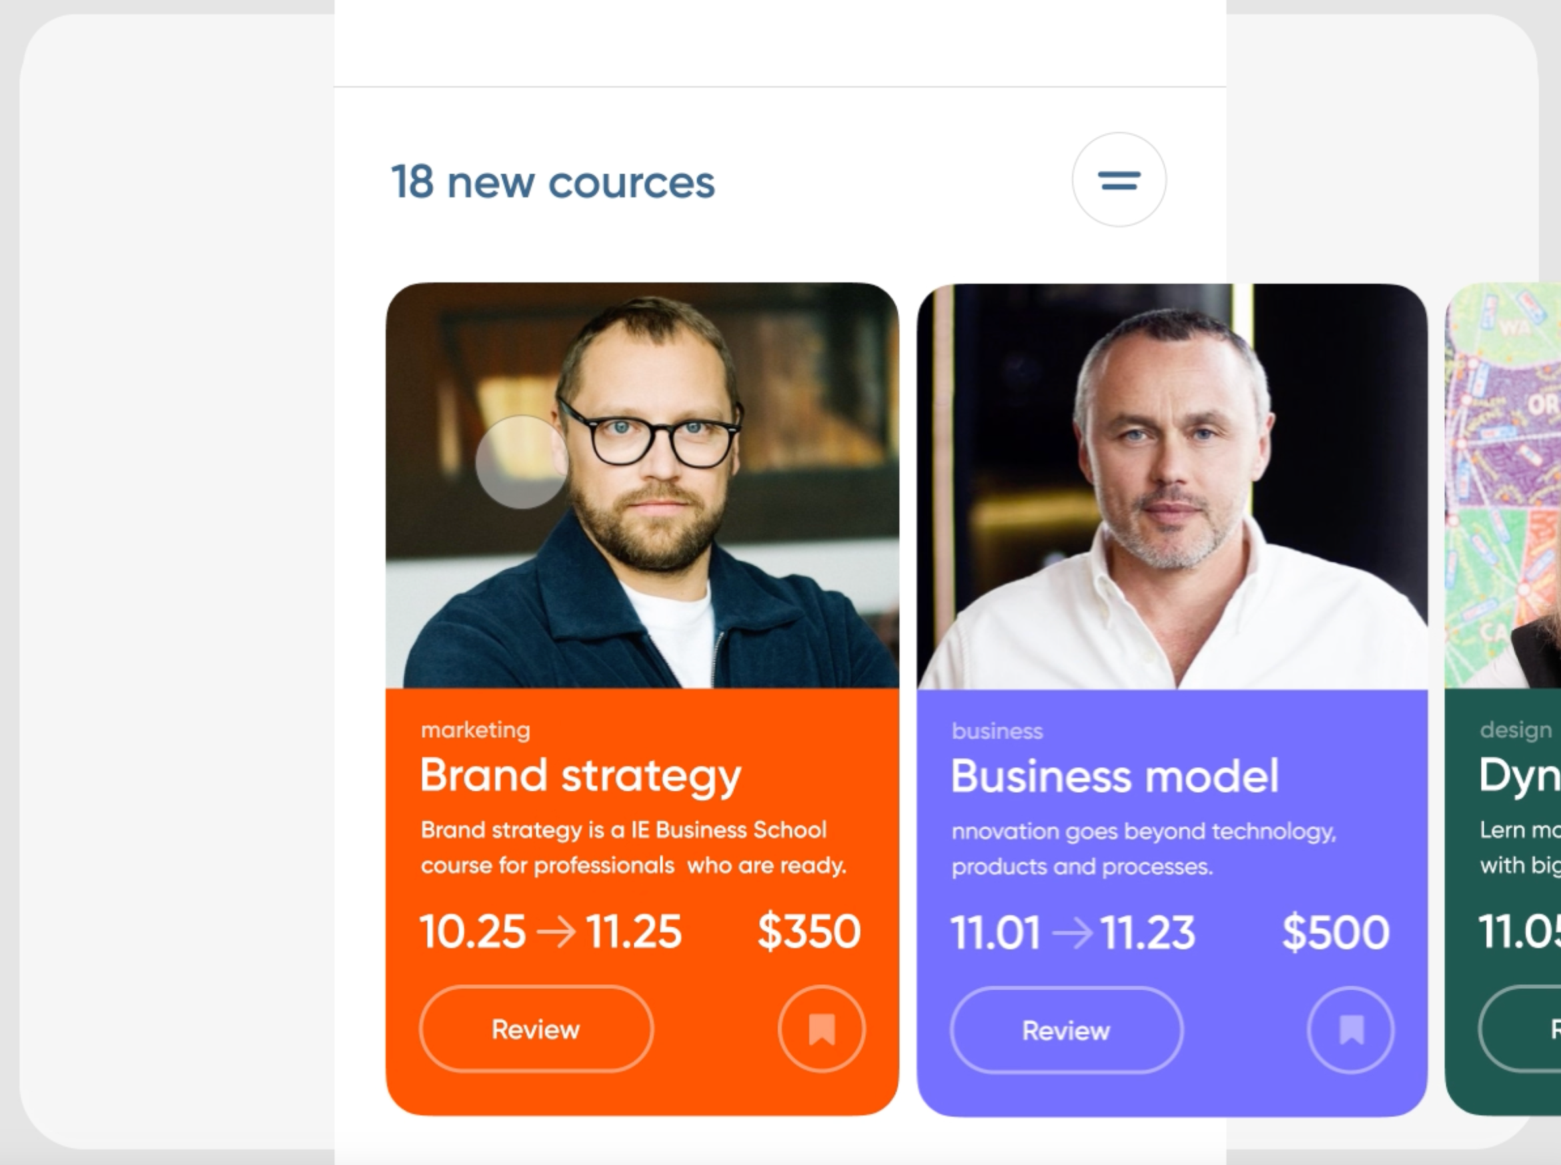Bookmark the Brand strategy course

click(x=821, y=1030)
